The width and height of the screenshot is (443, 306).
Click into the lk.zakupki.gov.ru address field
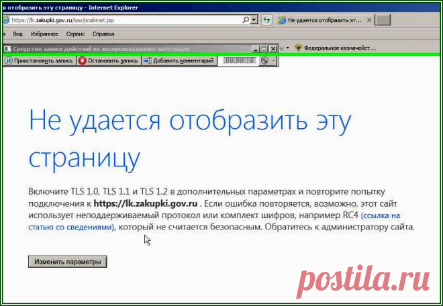point(126,20)
